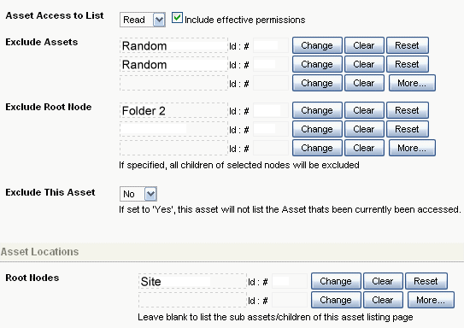
Task: Click the Folder 2 asset name field
Action: 173,111
